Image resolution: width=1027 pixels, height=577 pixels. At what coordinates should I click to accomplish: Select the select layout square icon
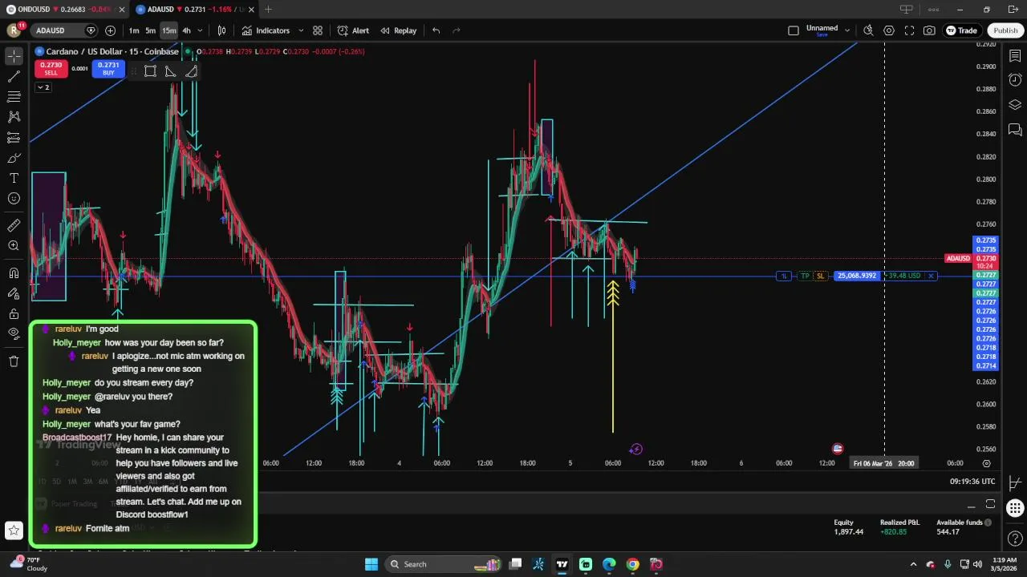[x=794, y=30]
